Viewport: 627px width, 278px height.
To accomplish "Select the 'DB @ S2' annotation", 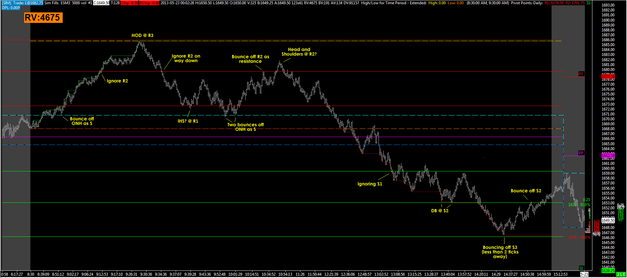I will pyautogui.click(x=440, y=211).
